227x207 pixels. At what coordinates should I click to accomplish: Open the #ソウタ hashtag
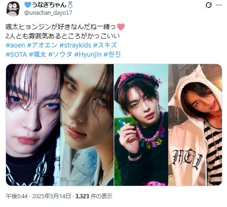(60, 54)
